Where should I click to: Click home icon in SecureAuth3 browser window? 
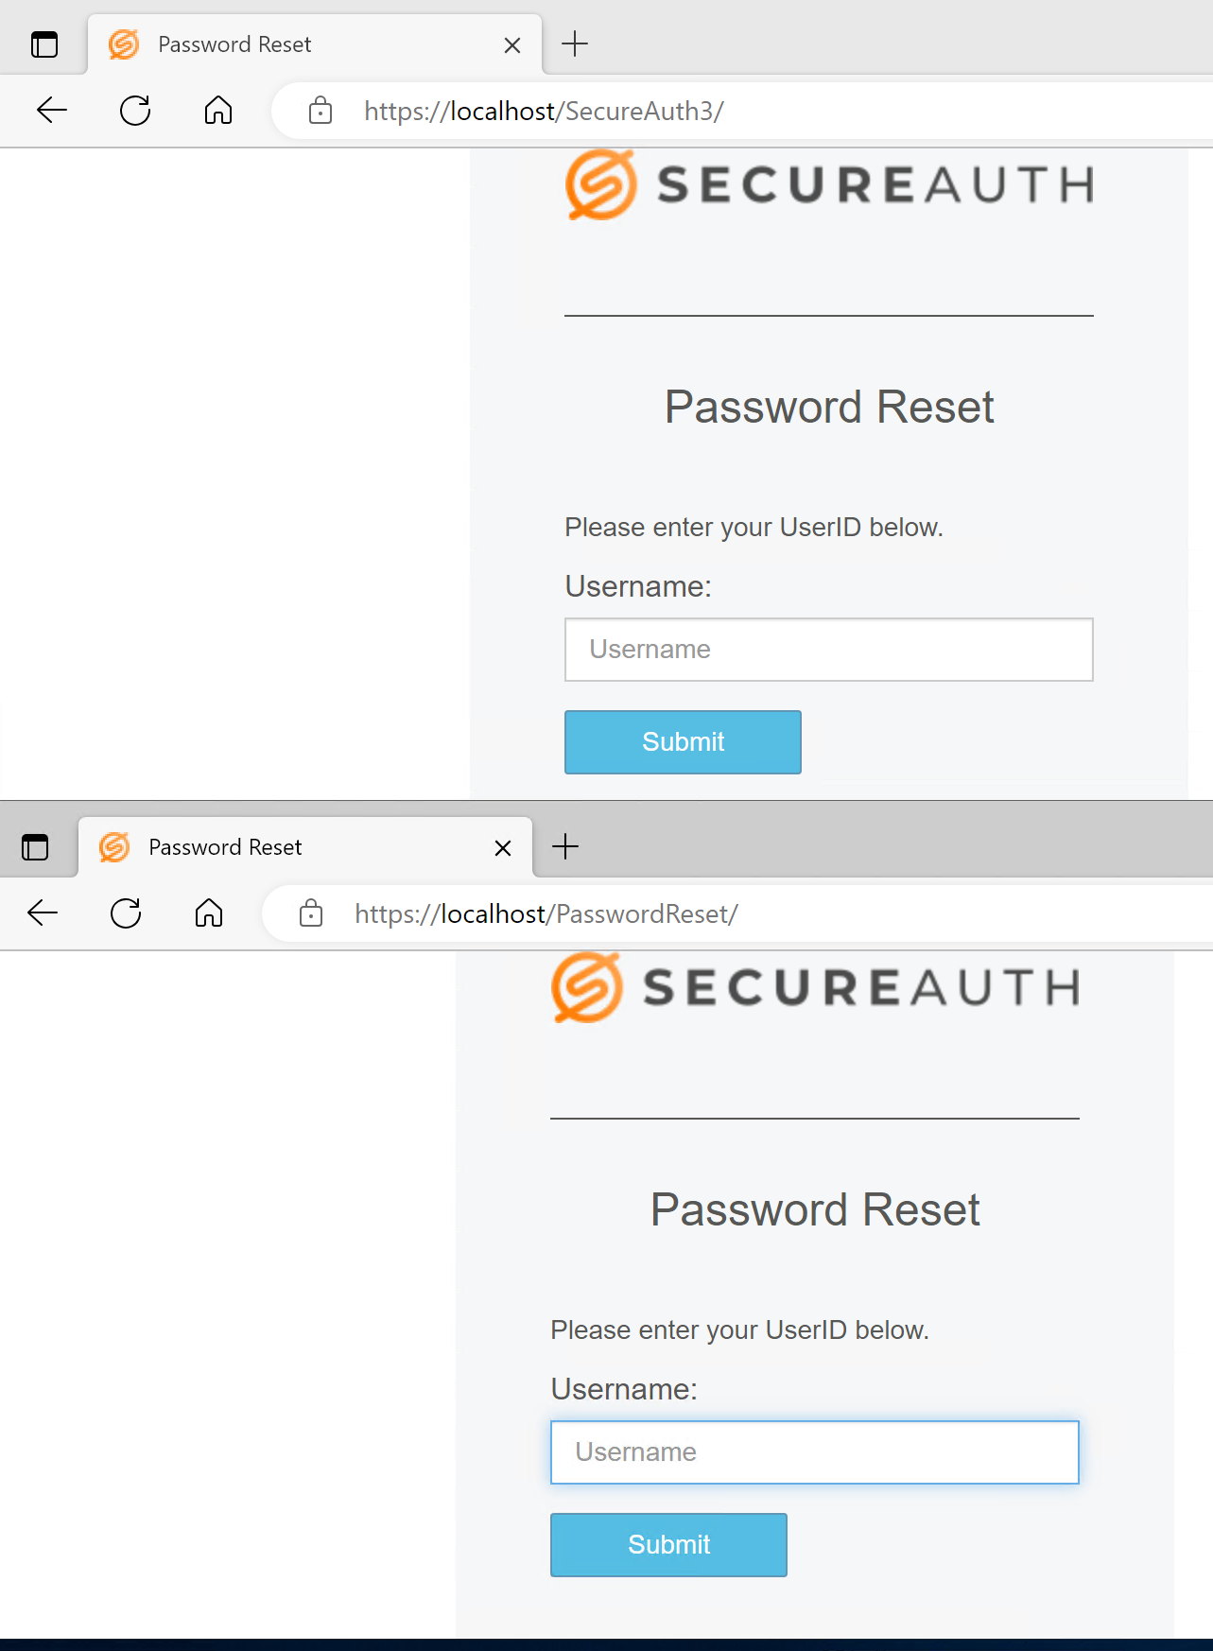tap(218, 111)
